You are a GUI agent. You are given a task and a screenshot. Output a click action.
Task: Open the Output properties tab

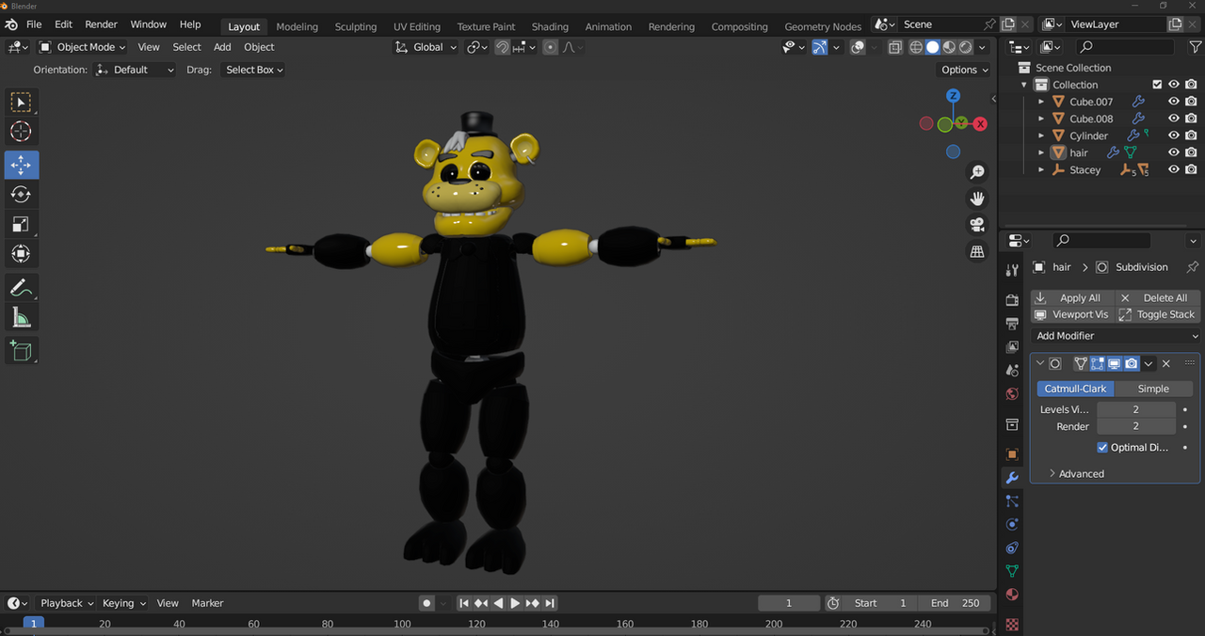click(1012, 324)
